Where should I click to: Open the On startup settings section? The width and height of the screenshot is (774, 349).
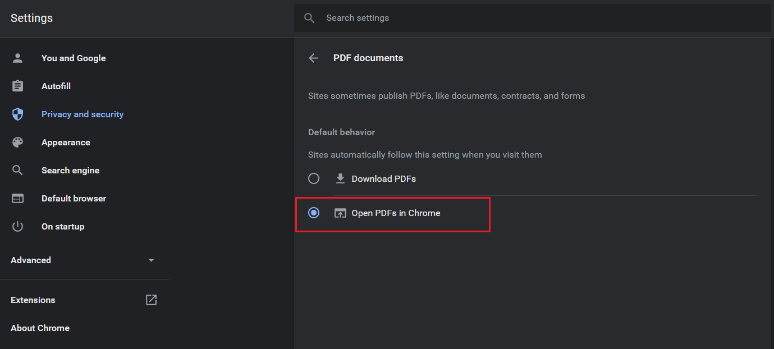tap(63, 227)
